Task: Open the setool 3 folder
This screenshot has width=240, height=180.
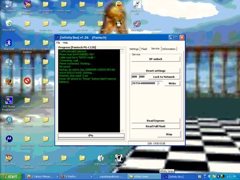Action: click(82, 160)
